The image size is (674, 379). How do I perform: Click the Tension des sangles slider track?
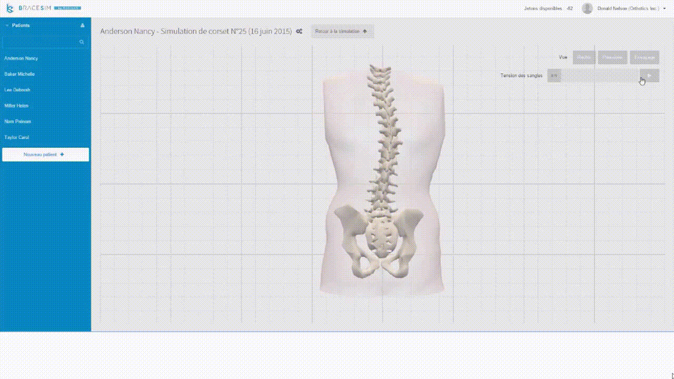click(600, 76)
